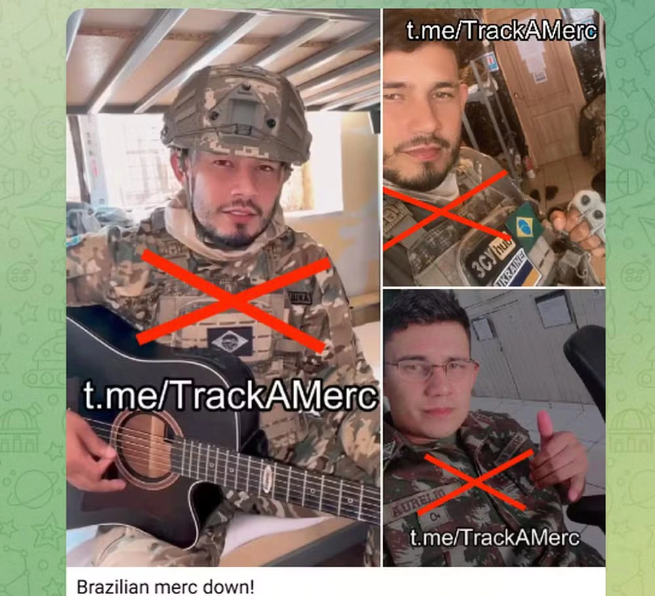Click t.me/TrackAMerc watermark in top-right photo
This screenshot has height=596, width=655.
(502, 31)
